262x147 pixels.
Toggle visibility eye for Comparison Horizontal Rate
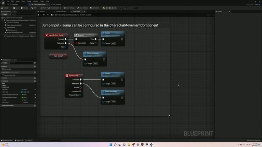35,95
